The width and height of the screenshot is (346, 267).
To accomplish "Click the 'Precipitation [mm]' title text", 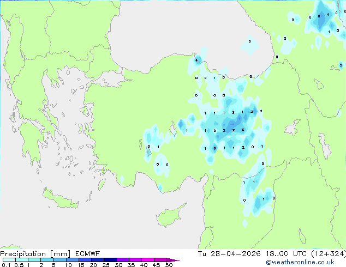I will 35,254.
